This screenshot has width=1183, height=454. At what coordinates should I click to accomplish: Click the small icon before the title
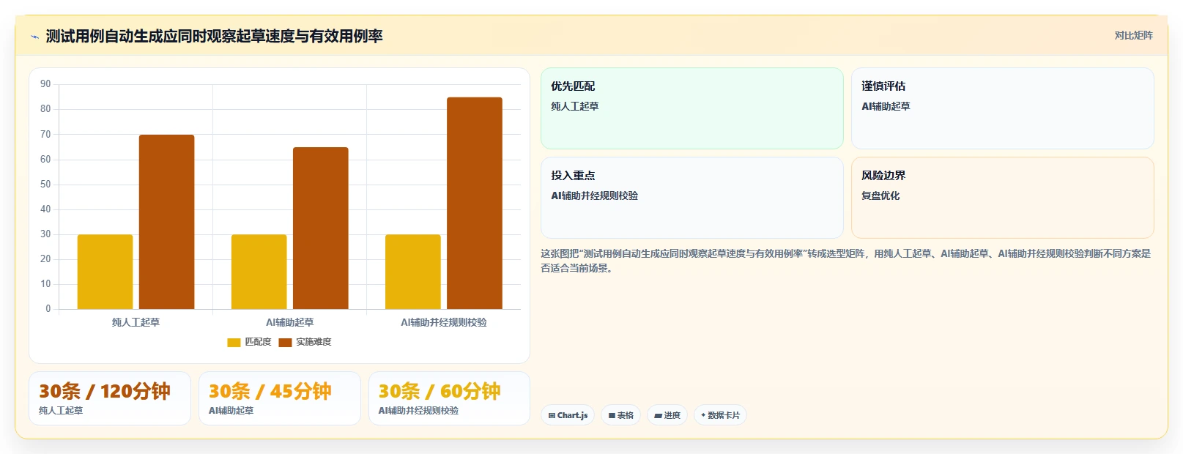[34, 37]
